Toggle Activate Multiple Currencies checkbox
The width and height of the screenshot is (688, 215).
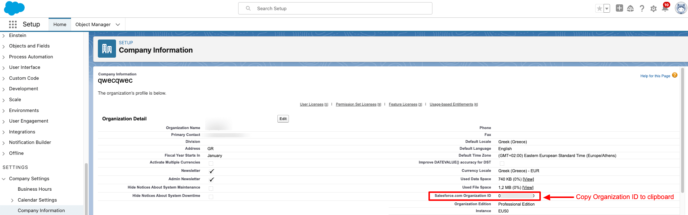[211, 164]
